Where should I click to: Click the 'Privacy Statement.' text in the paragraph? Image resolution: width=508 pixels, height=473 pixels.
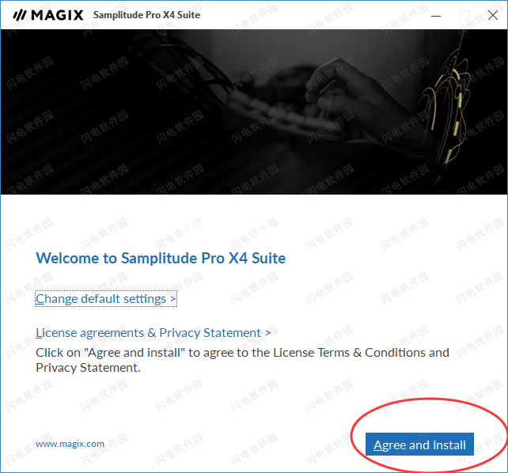pos(88,368)
